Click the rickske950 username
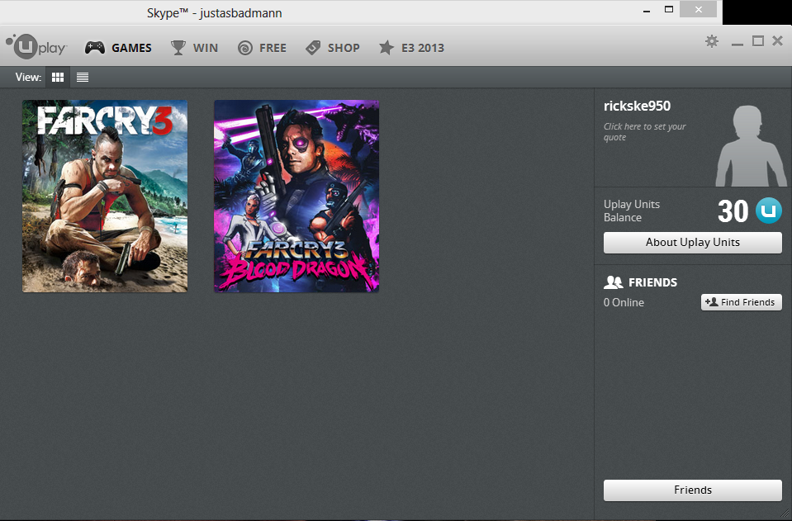792x521 pixels. (637, 106)
